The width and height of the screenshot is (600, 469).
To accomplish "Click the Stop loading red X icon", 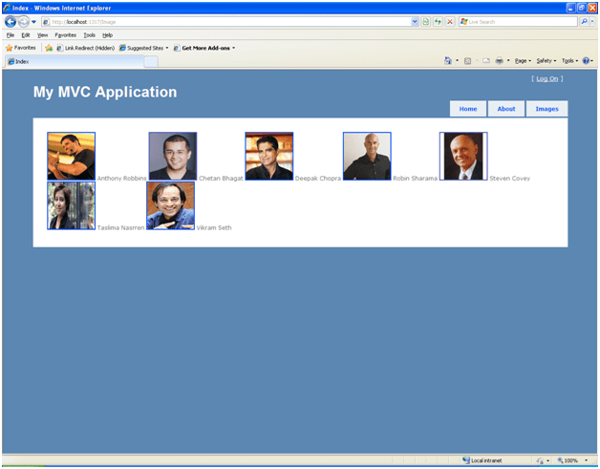I will 449,21.
